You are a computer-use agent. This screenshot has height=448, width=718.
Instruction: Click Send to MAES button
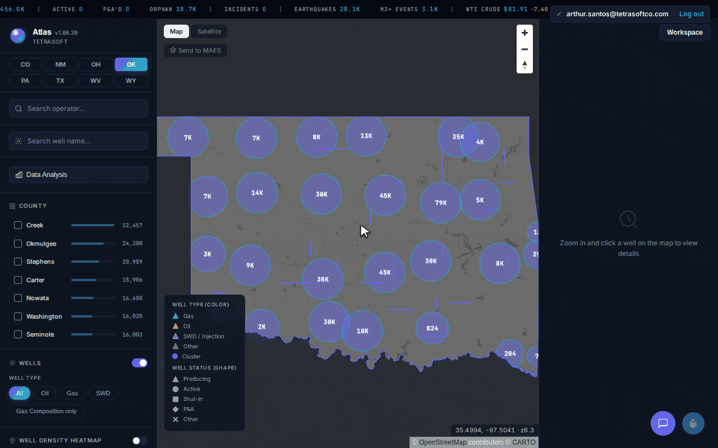point(195,50)
